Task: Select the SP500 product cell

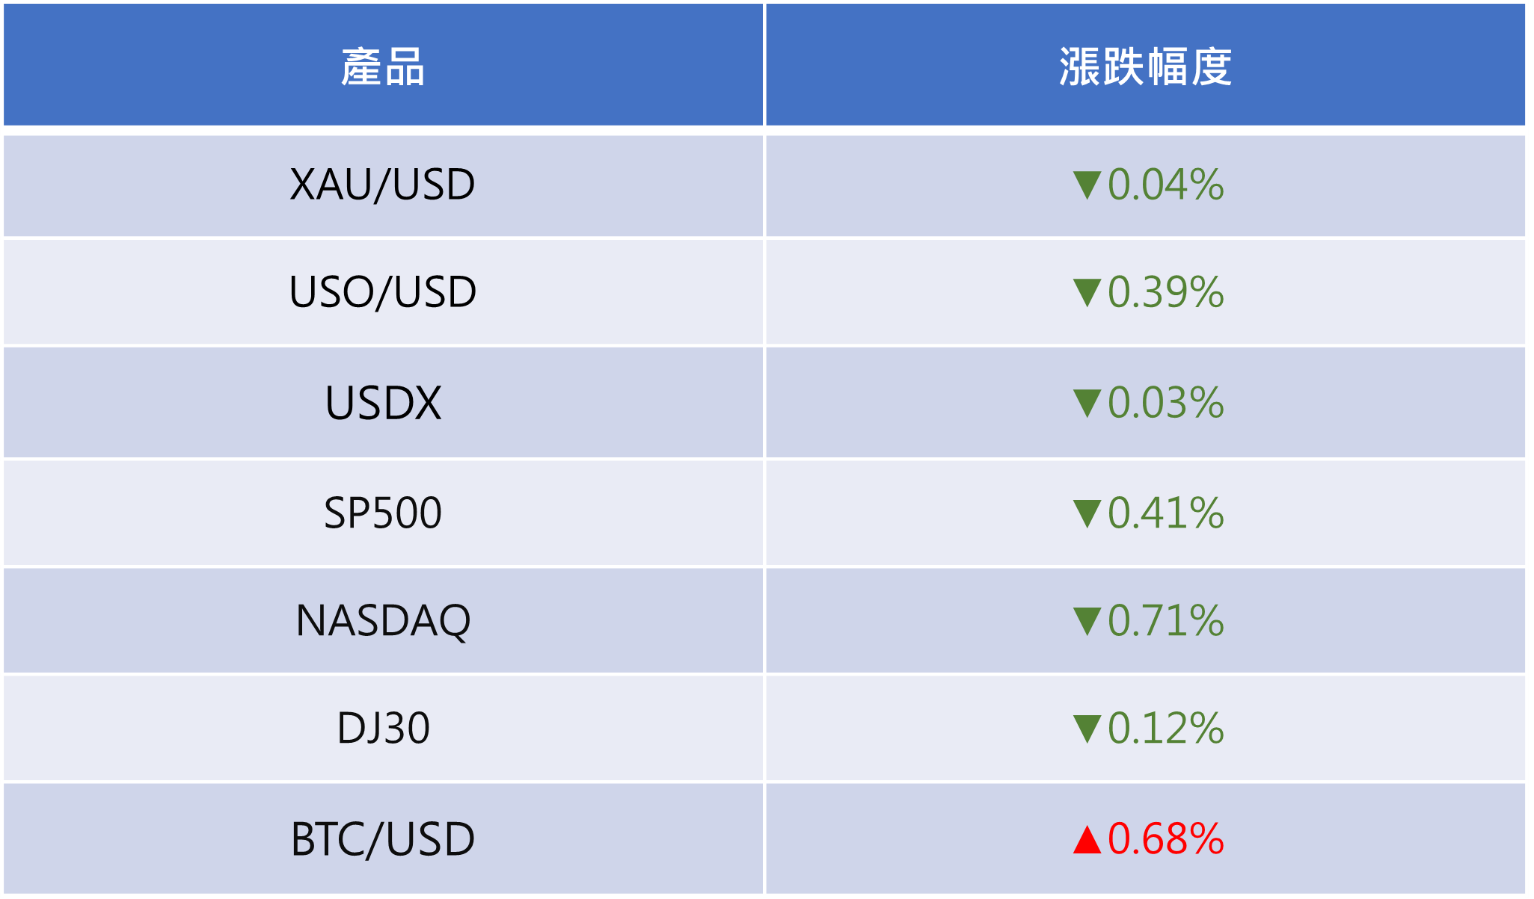Action: tap(383, 513)
